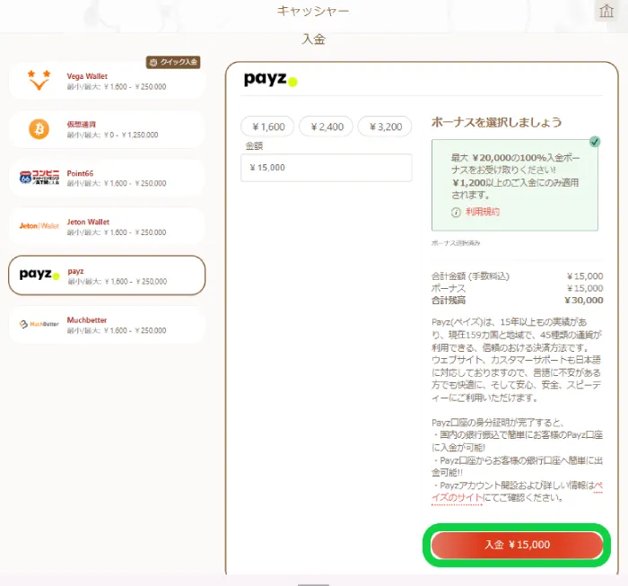Pick the ¥3,200 preset amount
This screenshot has width=628, height=586.
point(385,127)
